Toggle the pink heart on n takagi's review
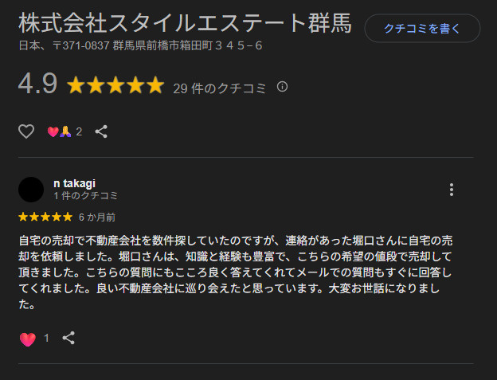 click(27, 339)
